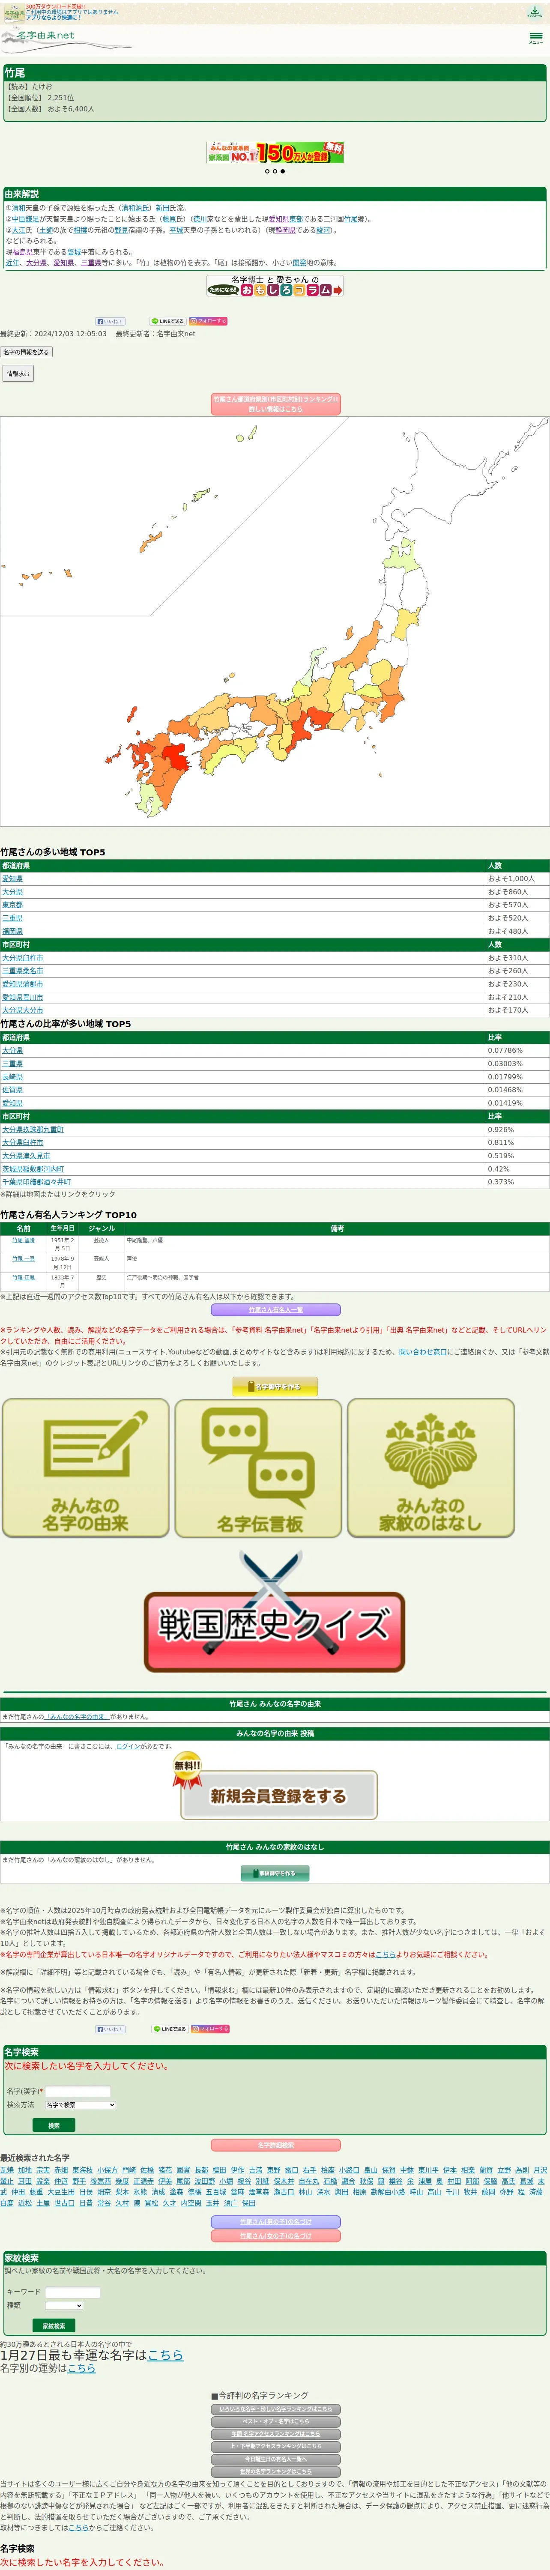Open the 問い合わせ窓口 link
Image resolution: width=550 pixels, height=2570 pixels.
pos(423,1352)
